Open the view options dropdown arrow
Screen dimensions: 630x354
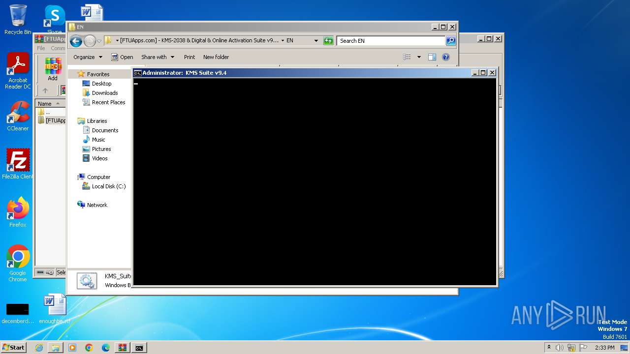point(419,57)
